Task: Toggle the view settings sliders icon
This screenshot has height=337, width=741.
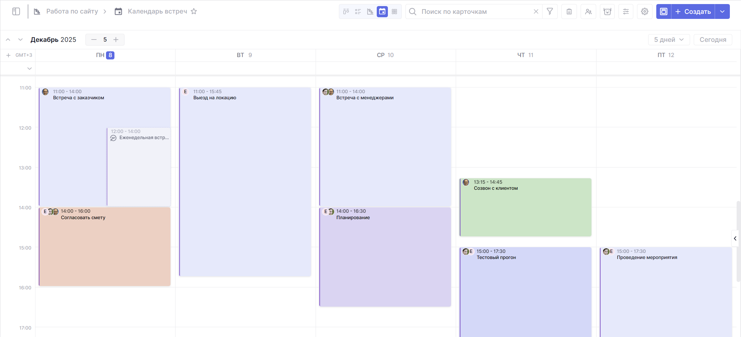Action: 626,11
